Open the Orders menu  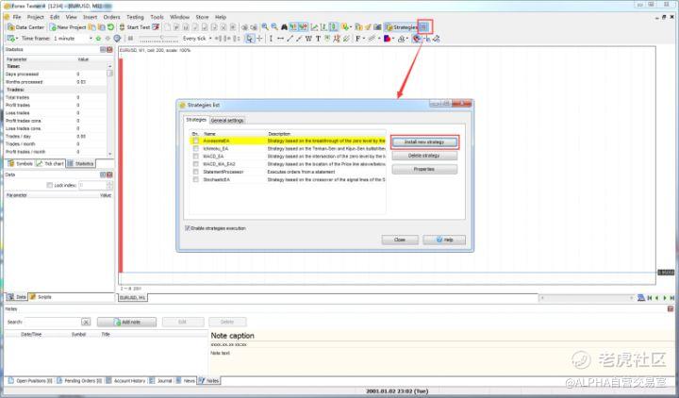[x=111, y=17]
